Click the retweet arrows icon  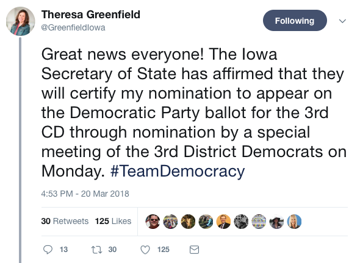96,250
